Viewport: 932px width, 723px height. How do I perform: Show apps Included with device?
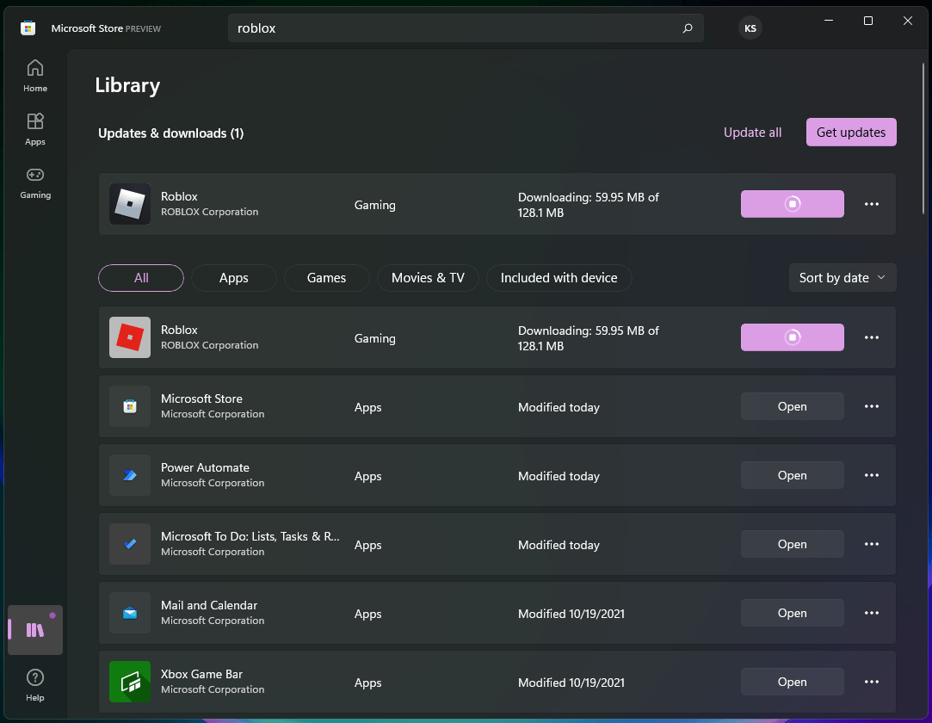point(559,278)
